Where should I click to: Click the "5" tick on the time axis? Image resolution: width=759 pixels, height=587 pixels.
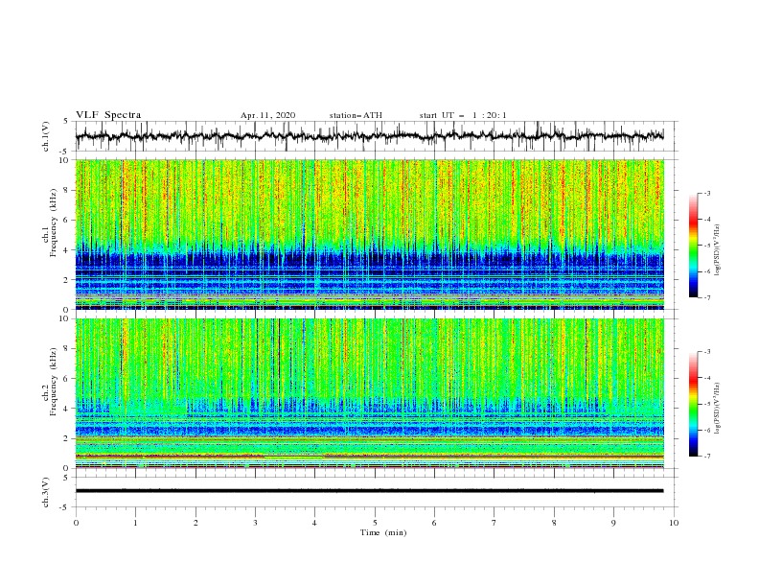pos(375,524)
